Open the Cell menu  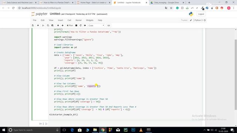tap(69, 20)
